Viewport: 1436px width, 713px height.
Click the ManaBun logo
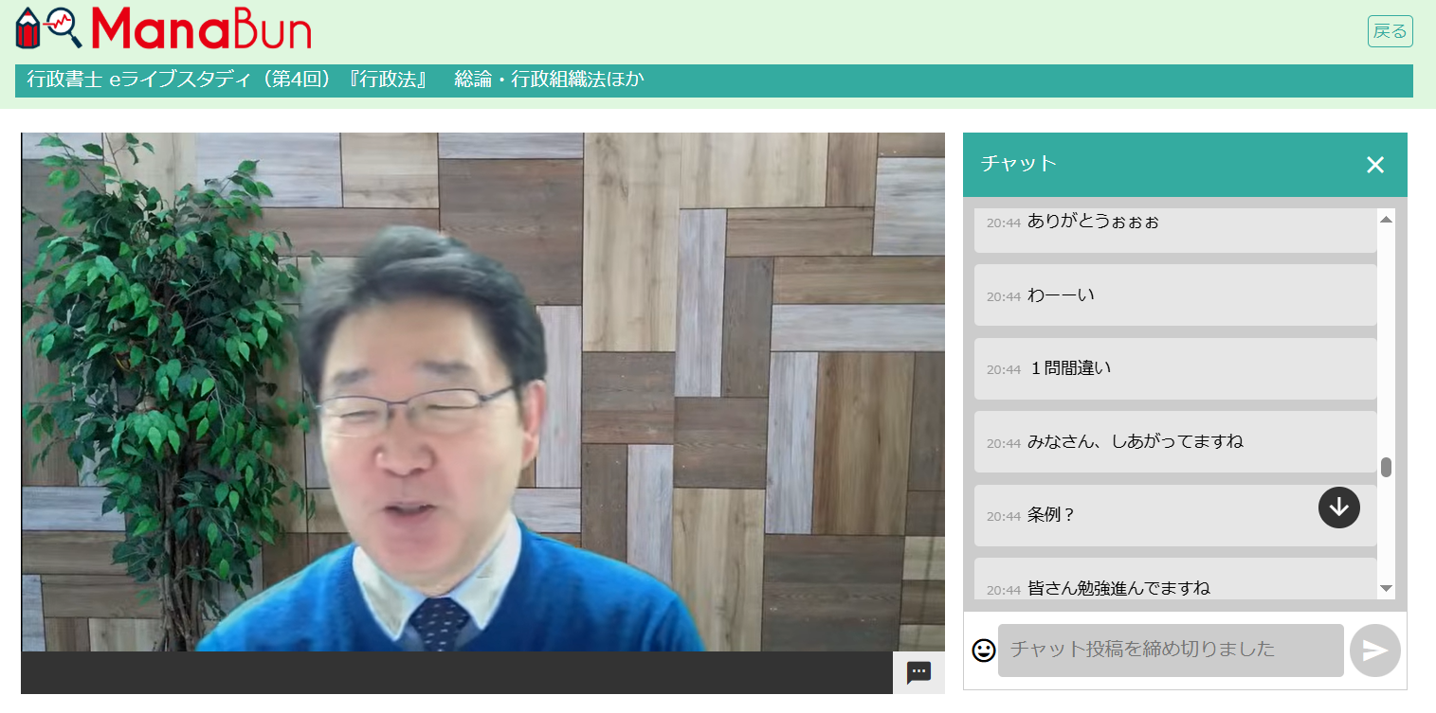pyautogui.click(x=163, y=28)
